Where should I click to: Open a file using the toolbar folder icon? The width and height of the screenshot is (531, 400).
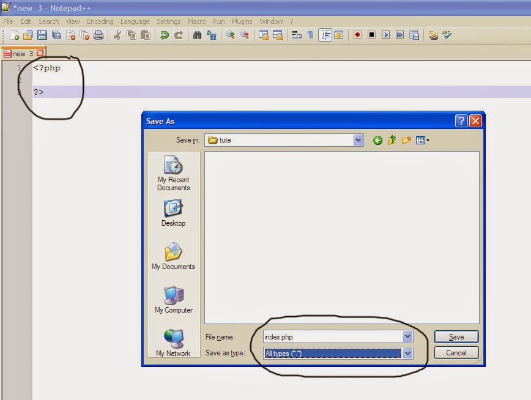pyautogui.click(x=28, y=35)
